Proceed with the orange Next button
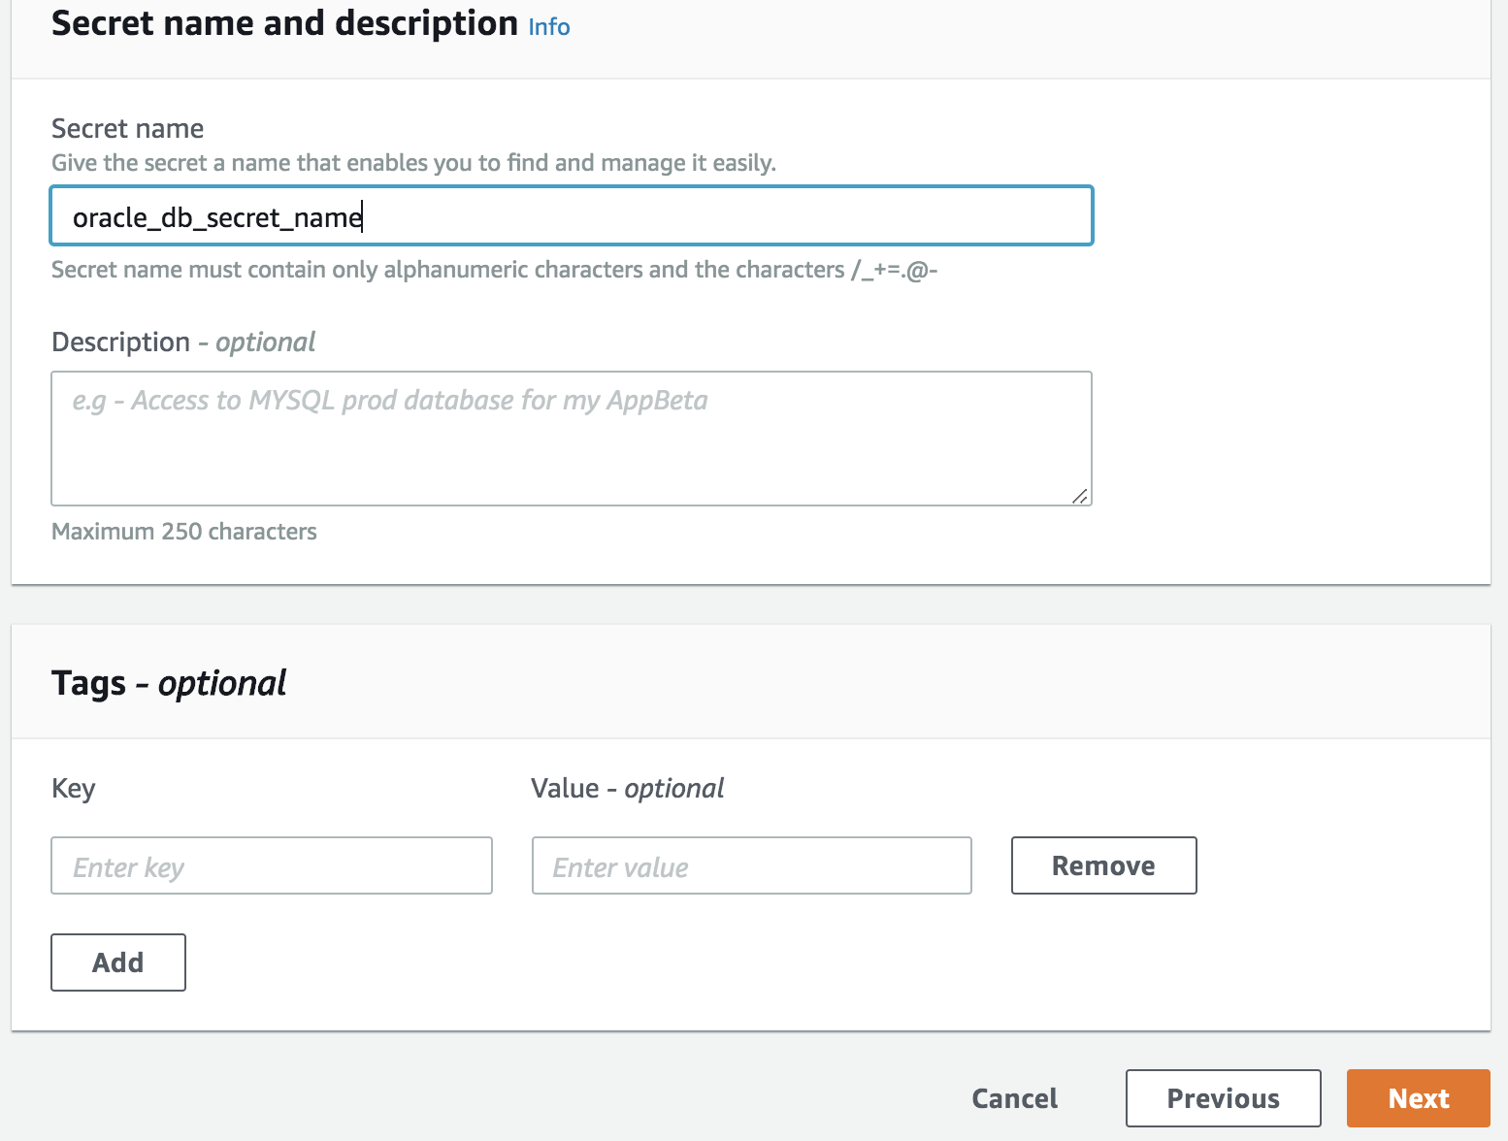 click(x=1419, y=1098)
